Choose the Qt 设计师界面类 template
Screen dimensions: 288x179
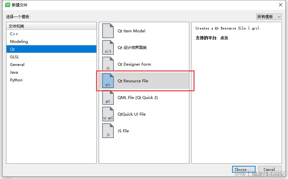[x=144, y=47]
